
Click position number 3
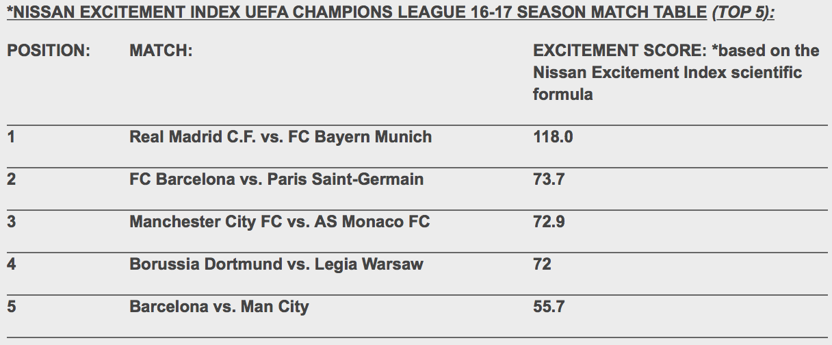11,222
